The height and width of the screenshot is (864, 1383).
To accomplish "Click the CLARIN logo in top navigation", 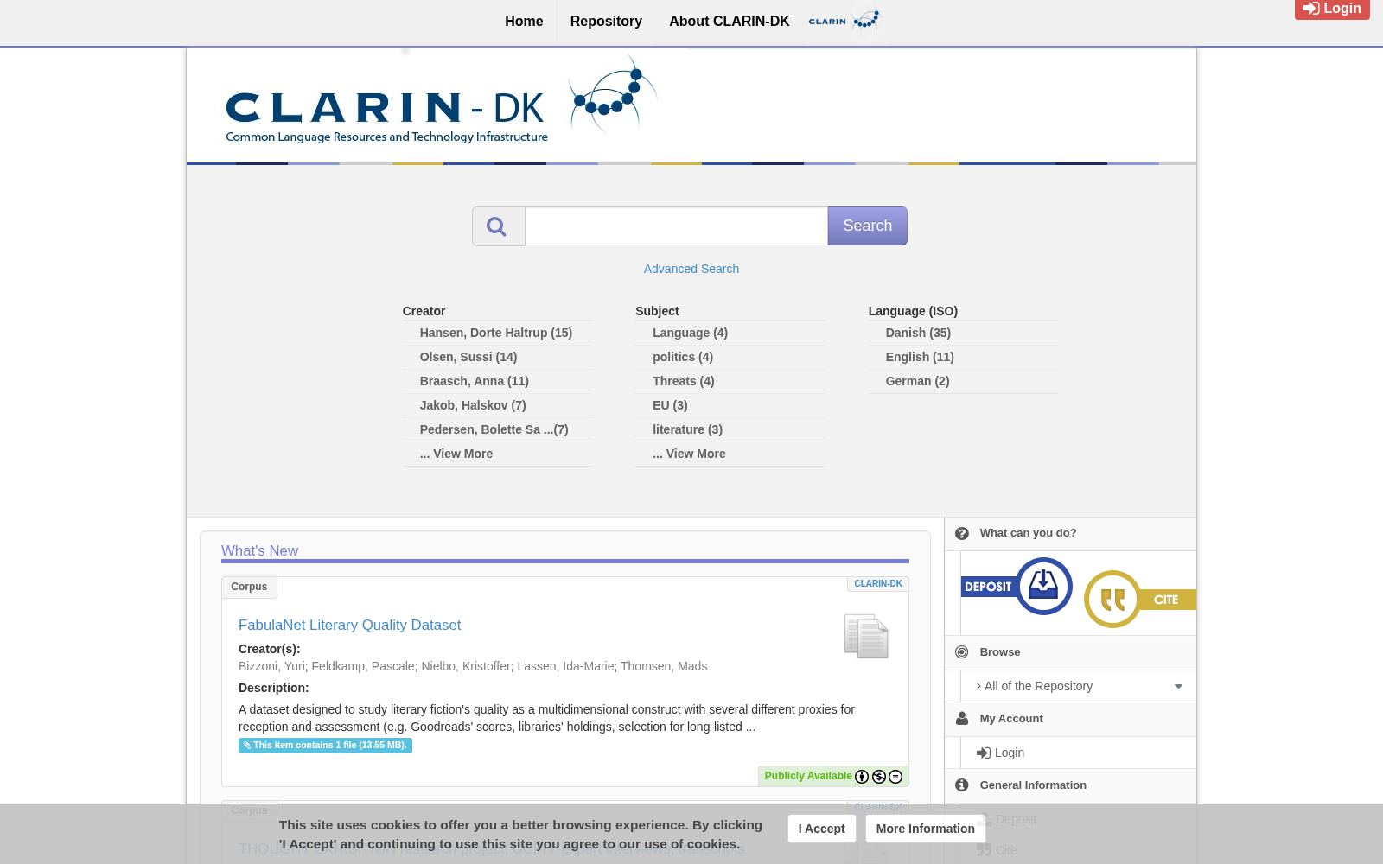I will coord(844,21).
